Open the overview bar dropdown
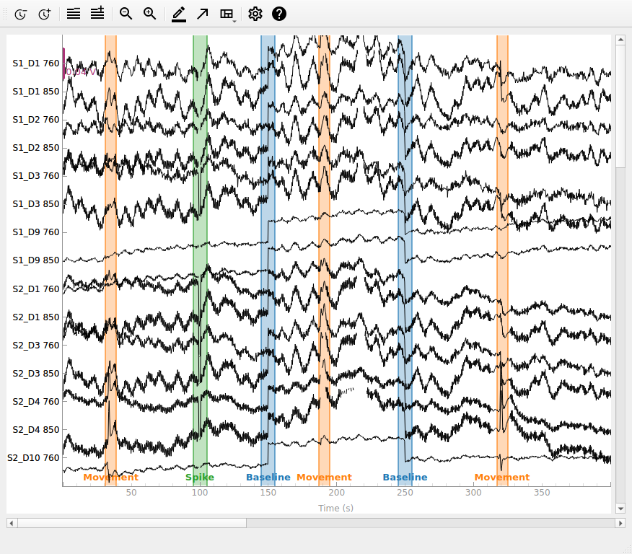Screen dimensions: 632x554 click(227, 14)
